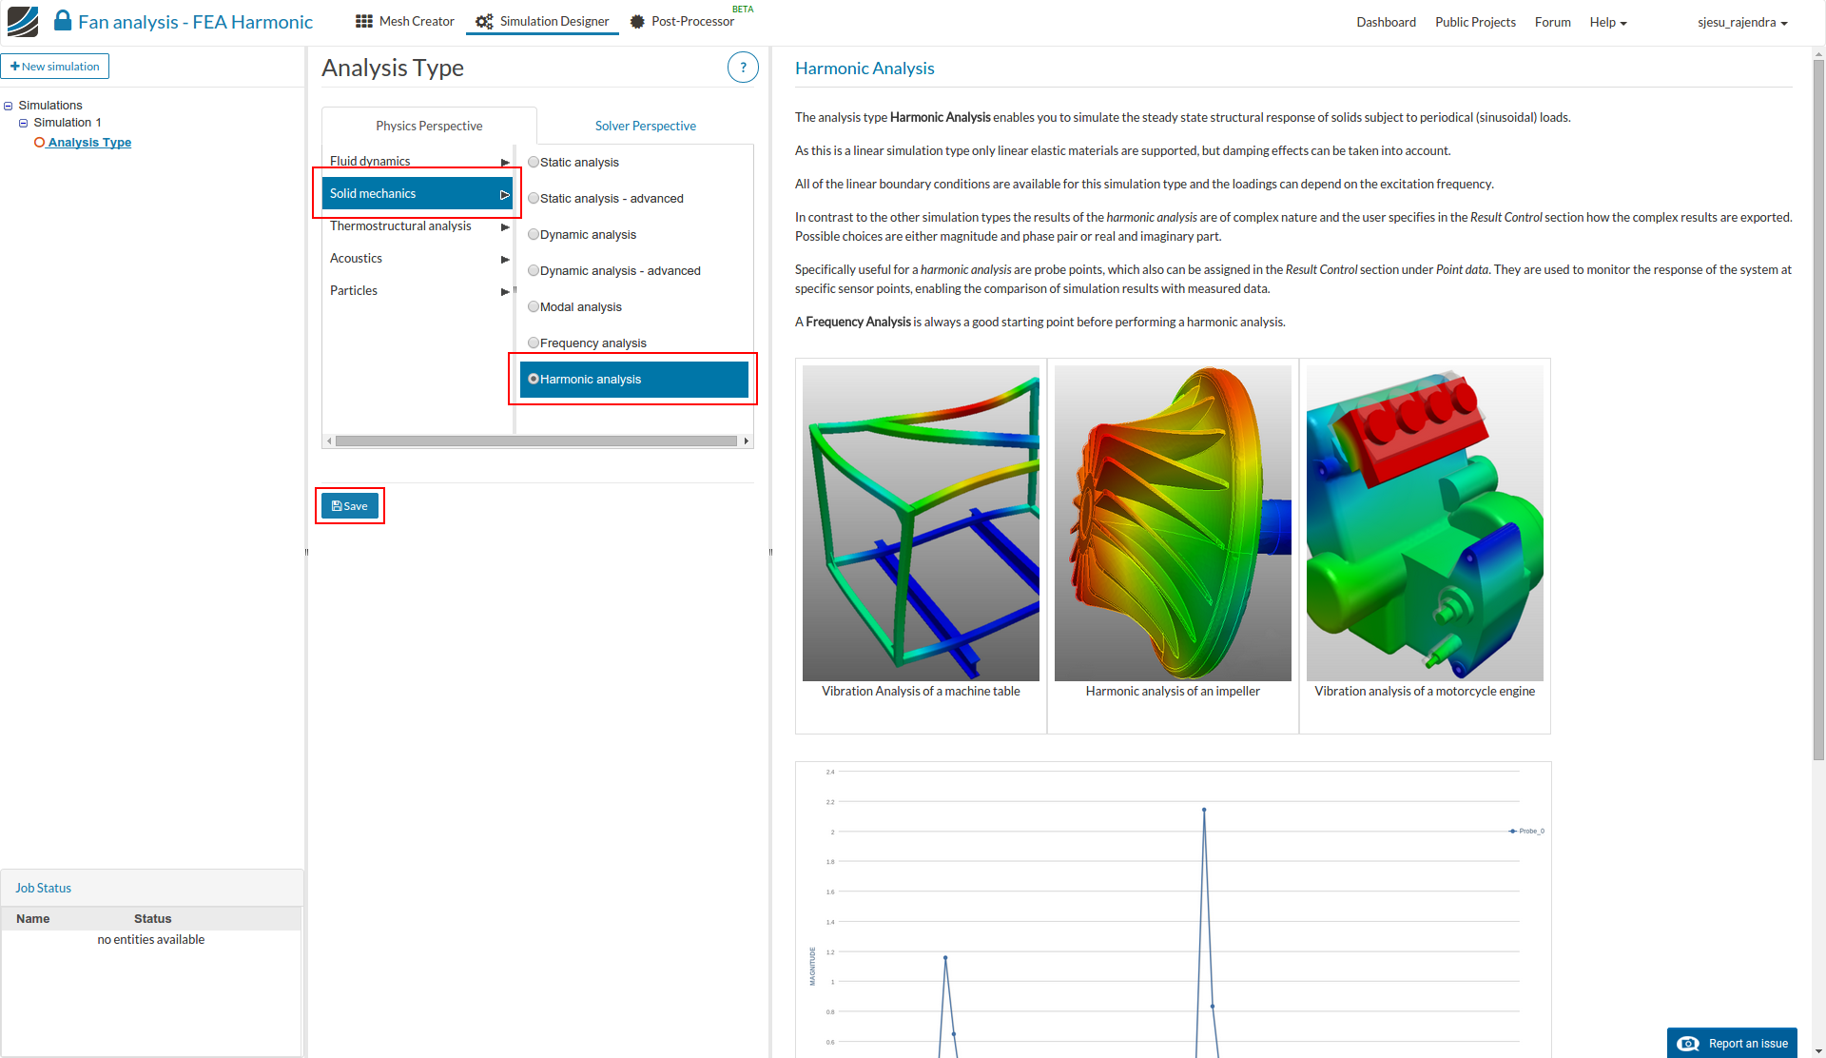Viewport: 1826px width, 1058px height.
Task: Click the orange circle status icon by Analysis Type
Action: pos(40,143)
